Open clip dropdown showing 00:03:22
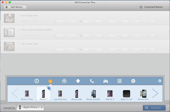This screenshot has width=170, height=112. pos(65,35)
